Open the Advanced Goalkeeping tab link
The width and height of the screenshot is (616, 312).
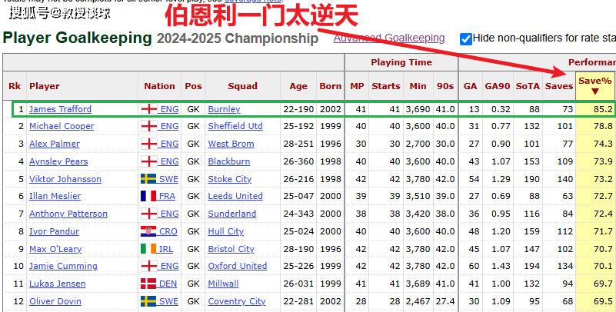(389, 38)
